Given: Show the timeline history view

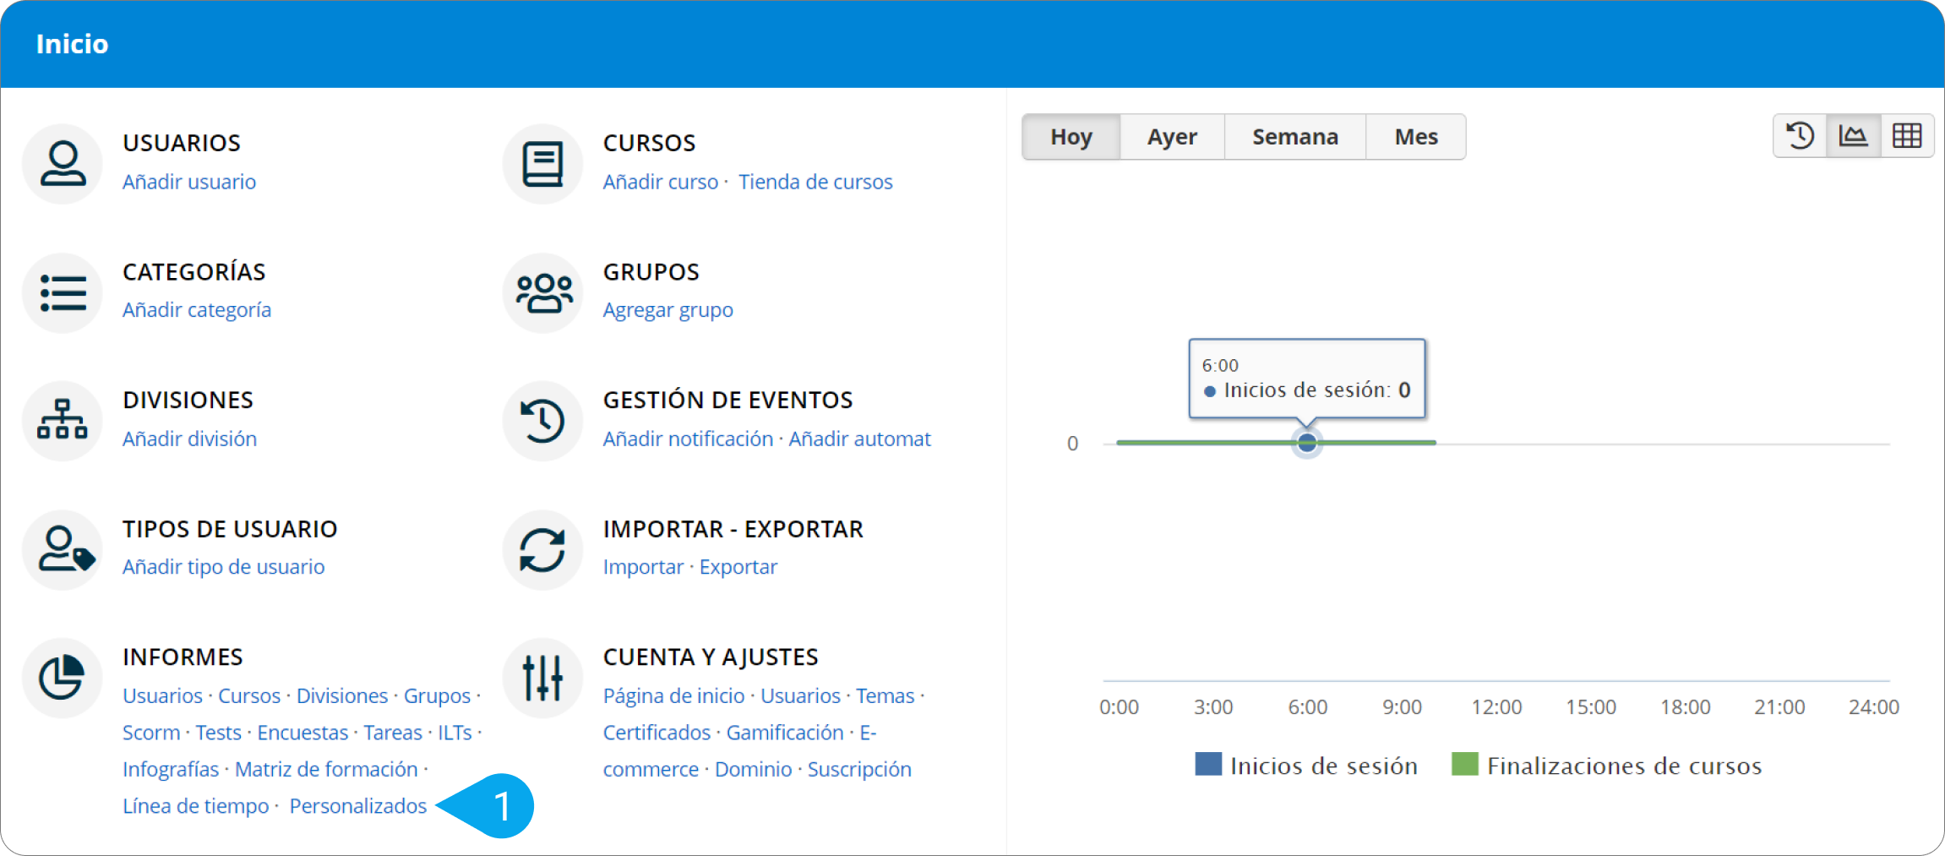Looking at the screenshot, I should (x=1800, y=136).
